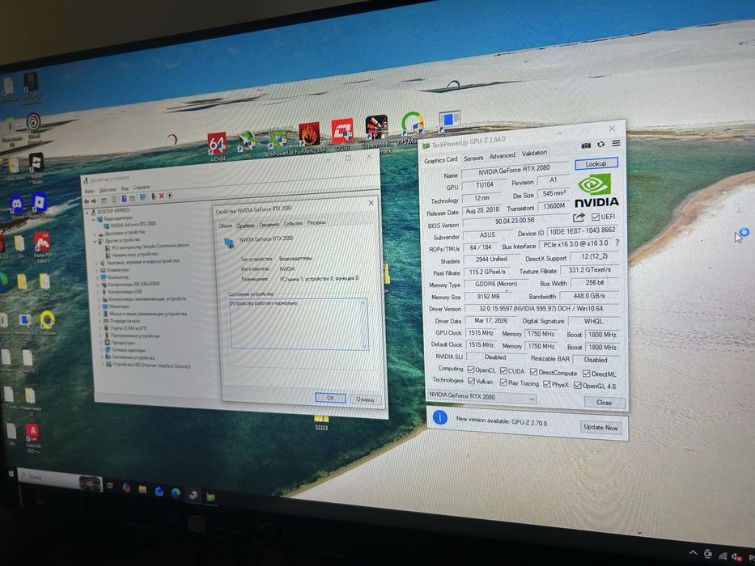This screenshot has width=755, height=566.
Task: Open the AIDA64 desktop shortcut
Action: click(217, 144)
